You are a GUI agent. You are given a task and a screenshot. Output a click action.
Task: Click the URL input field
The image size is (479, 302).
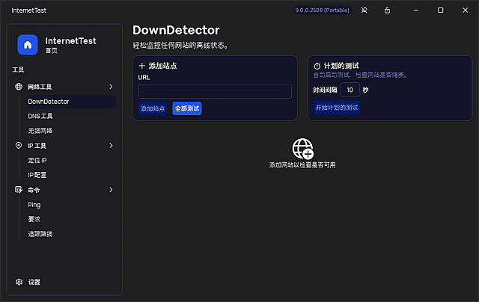coord(215,91)
